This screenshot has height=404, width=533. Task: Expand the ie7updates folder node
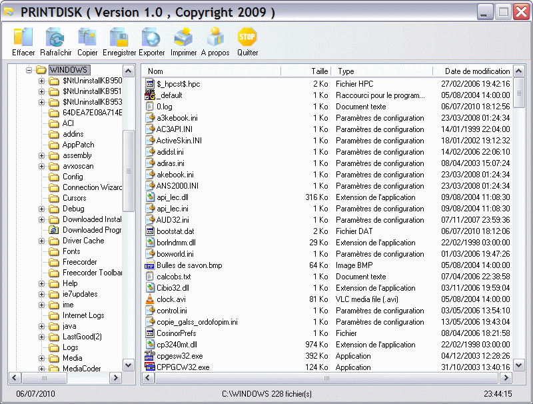pyautogui.click(x=41, y=294)
